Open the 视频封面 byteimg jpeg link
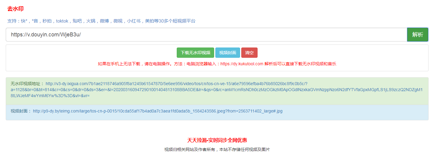Image resolution: width=434 pixels, height=160 pixels. coord(158,111)
